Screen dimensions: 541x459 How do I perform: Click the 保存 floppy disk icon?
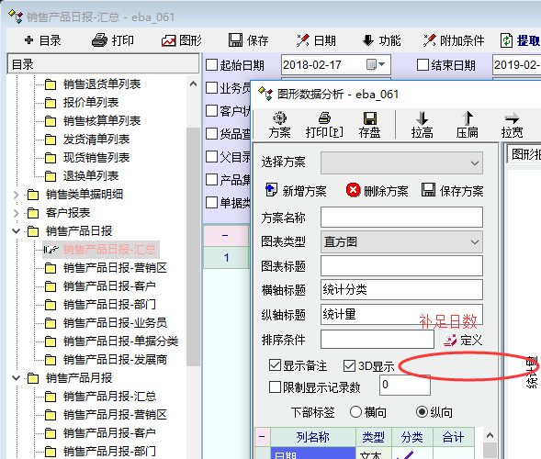(x=236, y=40)
